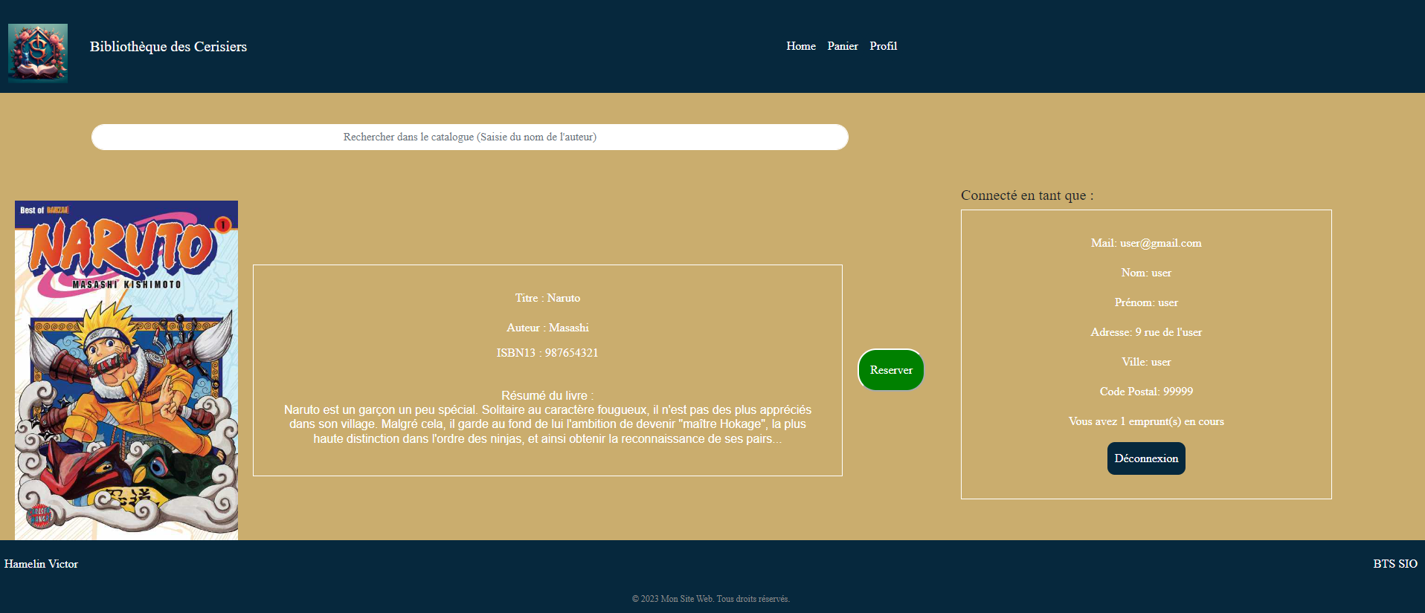Click the 2023 copyright notice
The height and width of the screenshot is (613, 1425).
(710, 599)
